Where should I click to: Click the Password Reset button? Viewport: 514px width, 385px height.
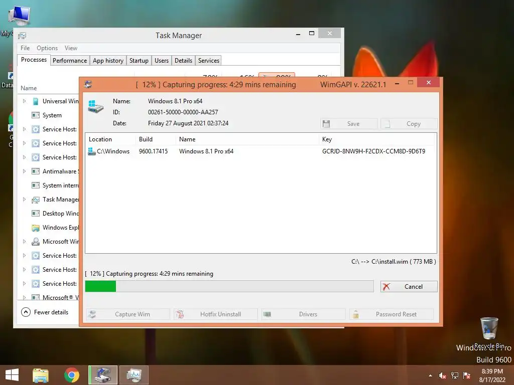point(392,314)
